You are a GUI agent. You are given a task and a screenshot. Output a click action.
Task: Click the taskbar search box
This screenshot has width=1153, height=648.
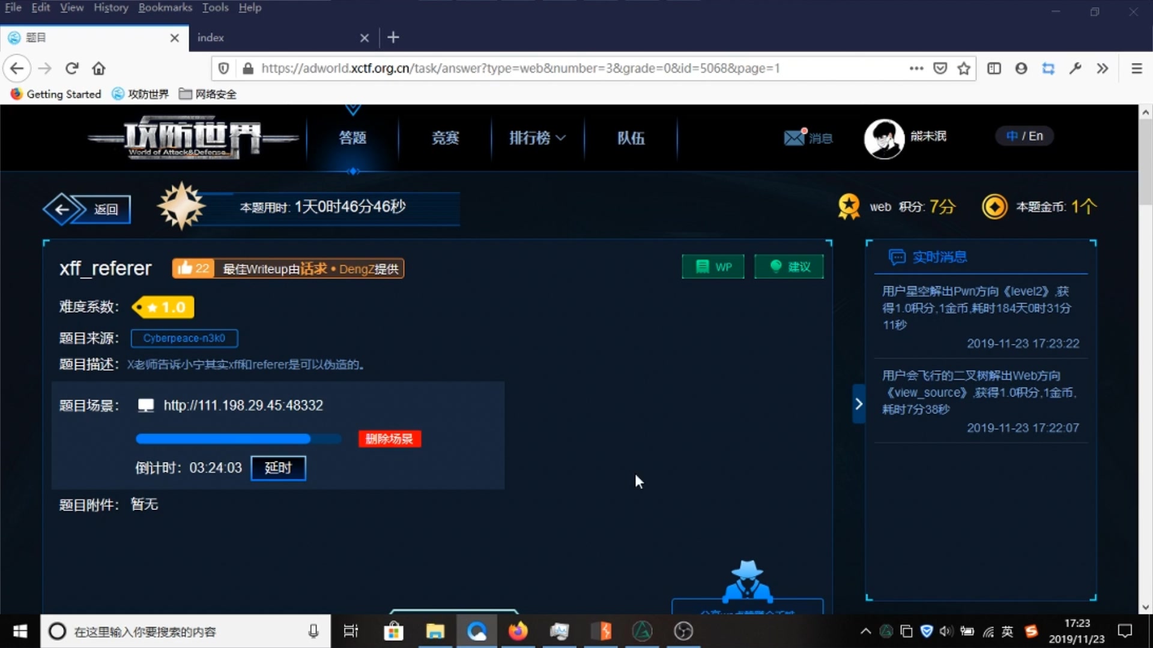coord(186,631)
